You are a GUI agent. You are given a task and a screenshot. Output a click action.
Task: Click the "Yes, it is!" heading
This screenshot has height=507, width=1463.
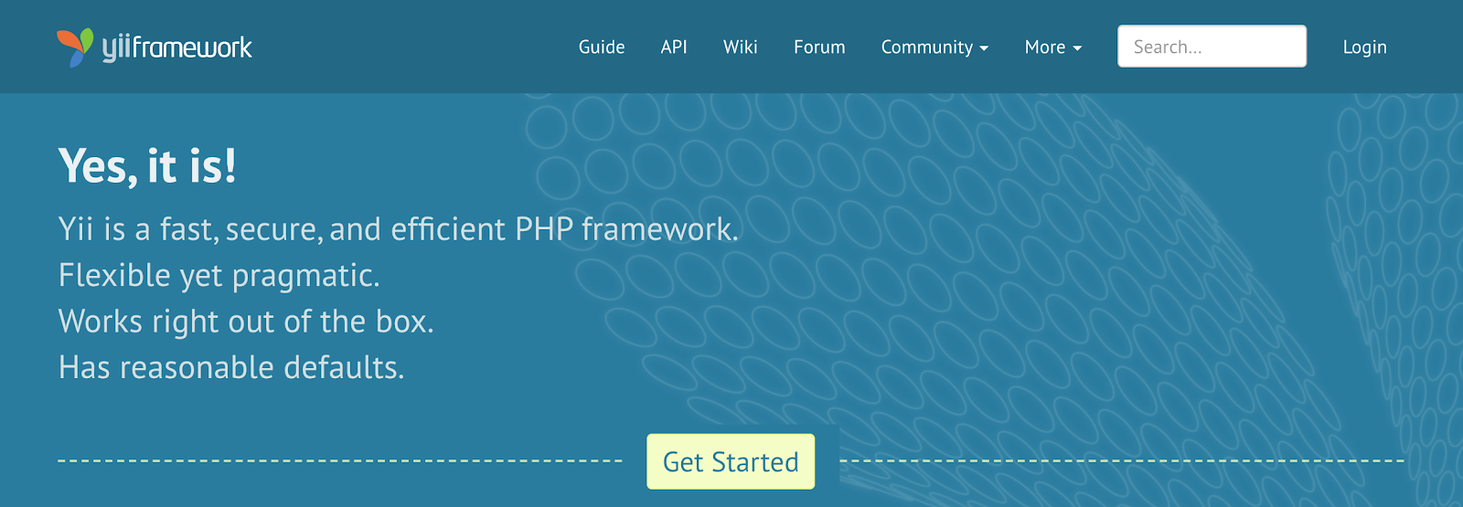147,167
